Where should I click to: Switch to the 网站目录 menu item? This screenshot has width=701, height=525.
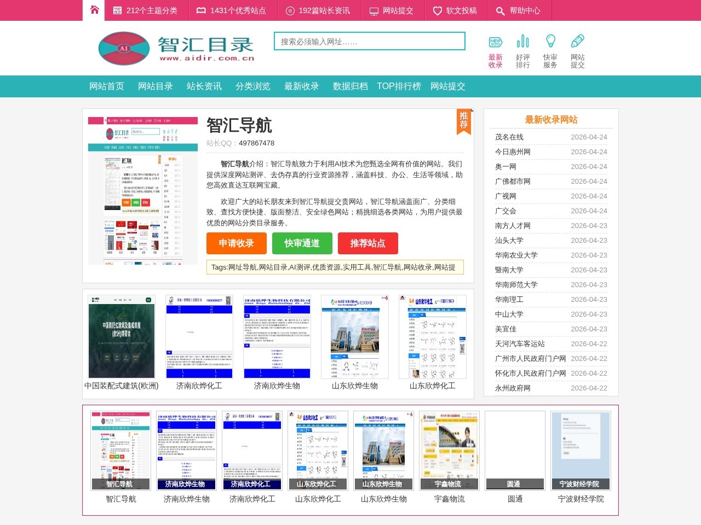pos(156,86)
